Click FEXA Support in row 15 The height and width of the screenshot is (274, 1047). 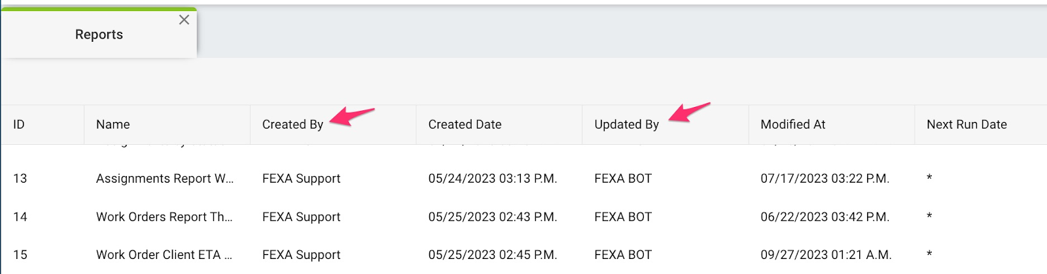pyautogui.click(x=301, y=255)
